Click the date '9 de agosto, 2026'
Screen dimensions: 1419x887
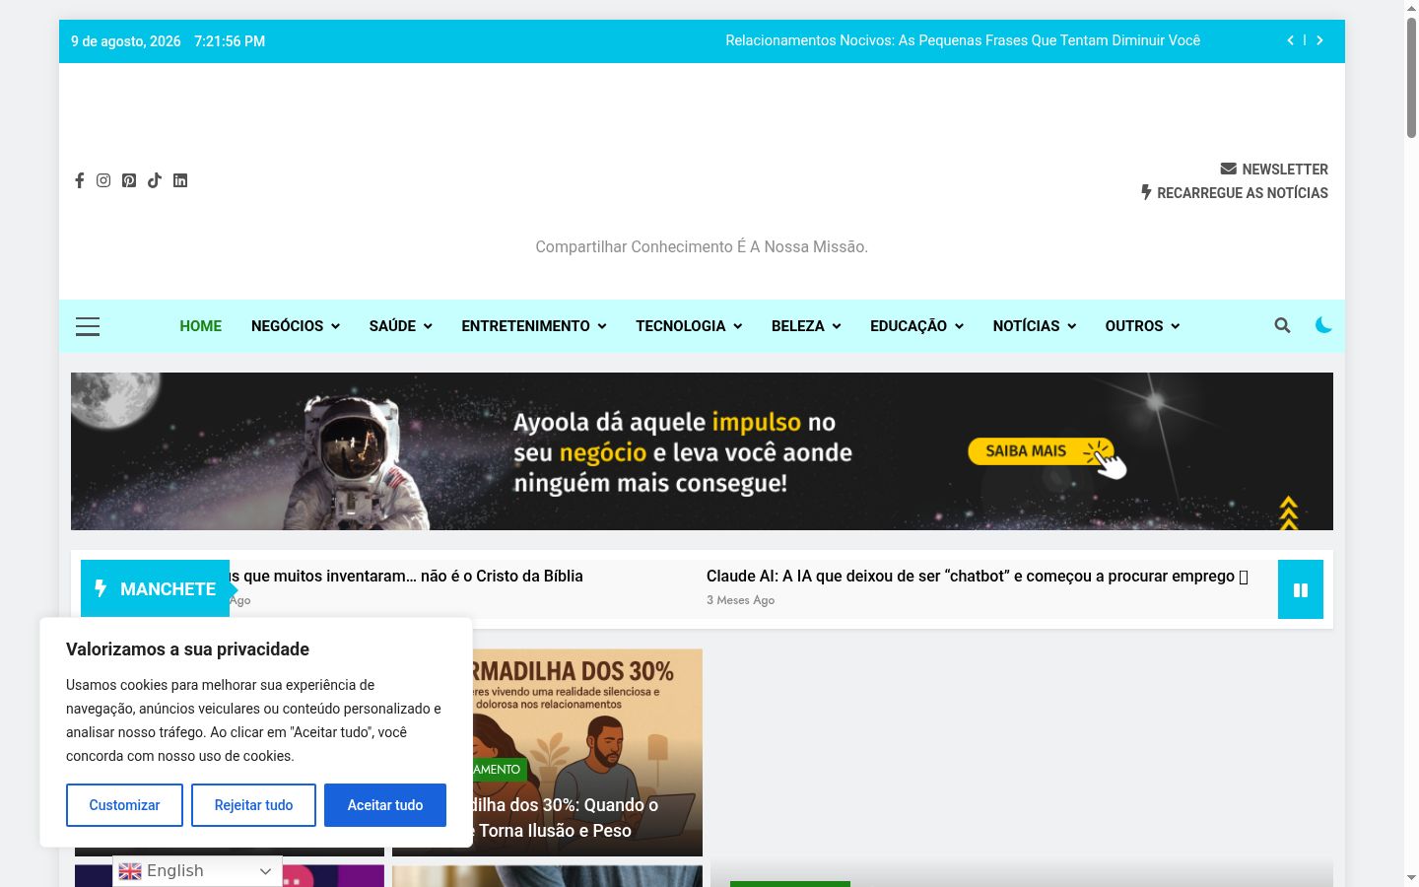pyautogui.click(x=126, y=41)
